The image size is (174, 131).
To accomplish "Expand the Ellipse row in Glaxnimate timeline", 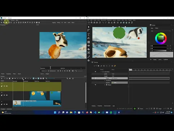I will click(x=105, y=85).
